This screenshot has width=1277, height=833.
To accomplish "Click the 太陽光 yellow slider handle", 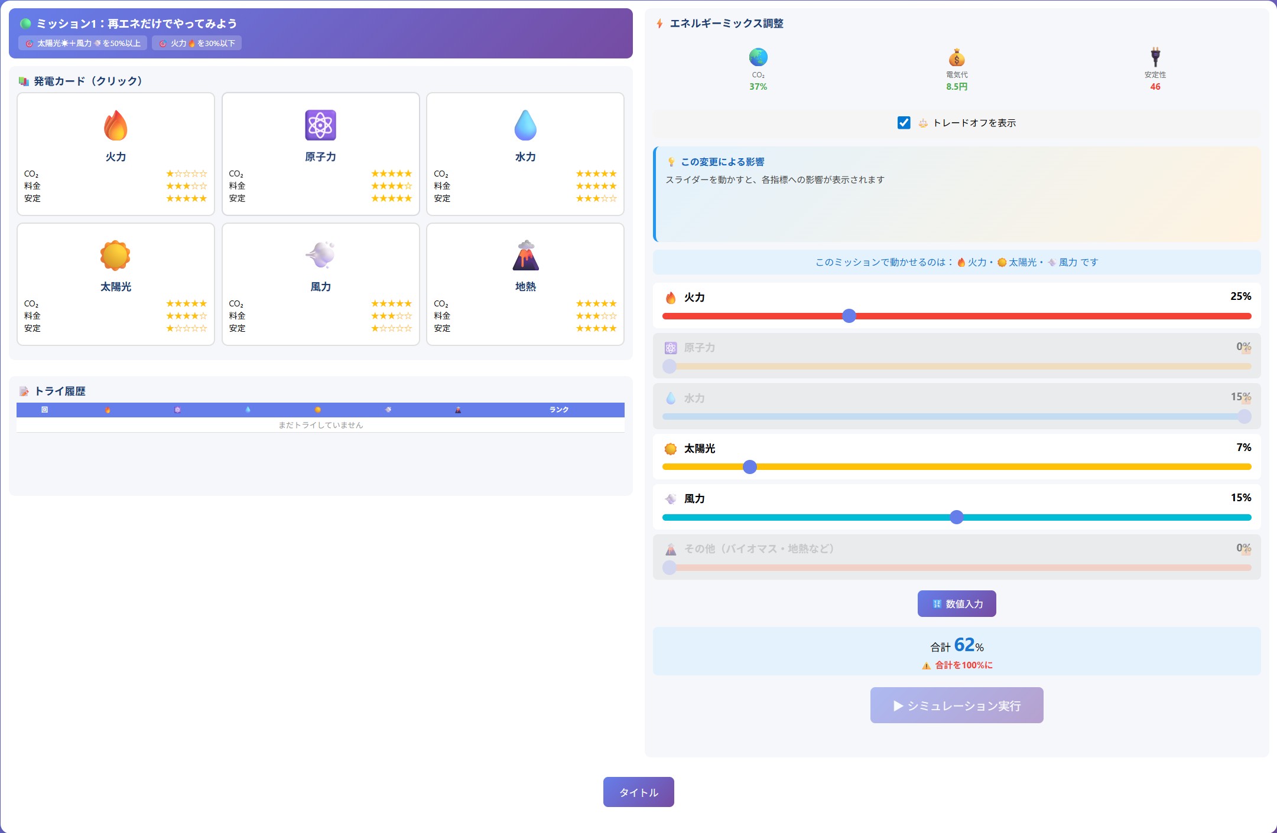I will pos(750,467).
